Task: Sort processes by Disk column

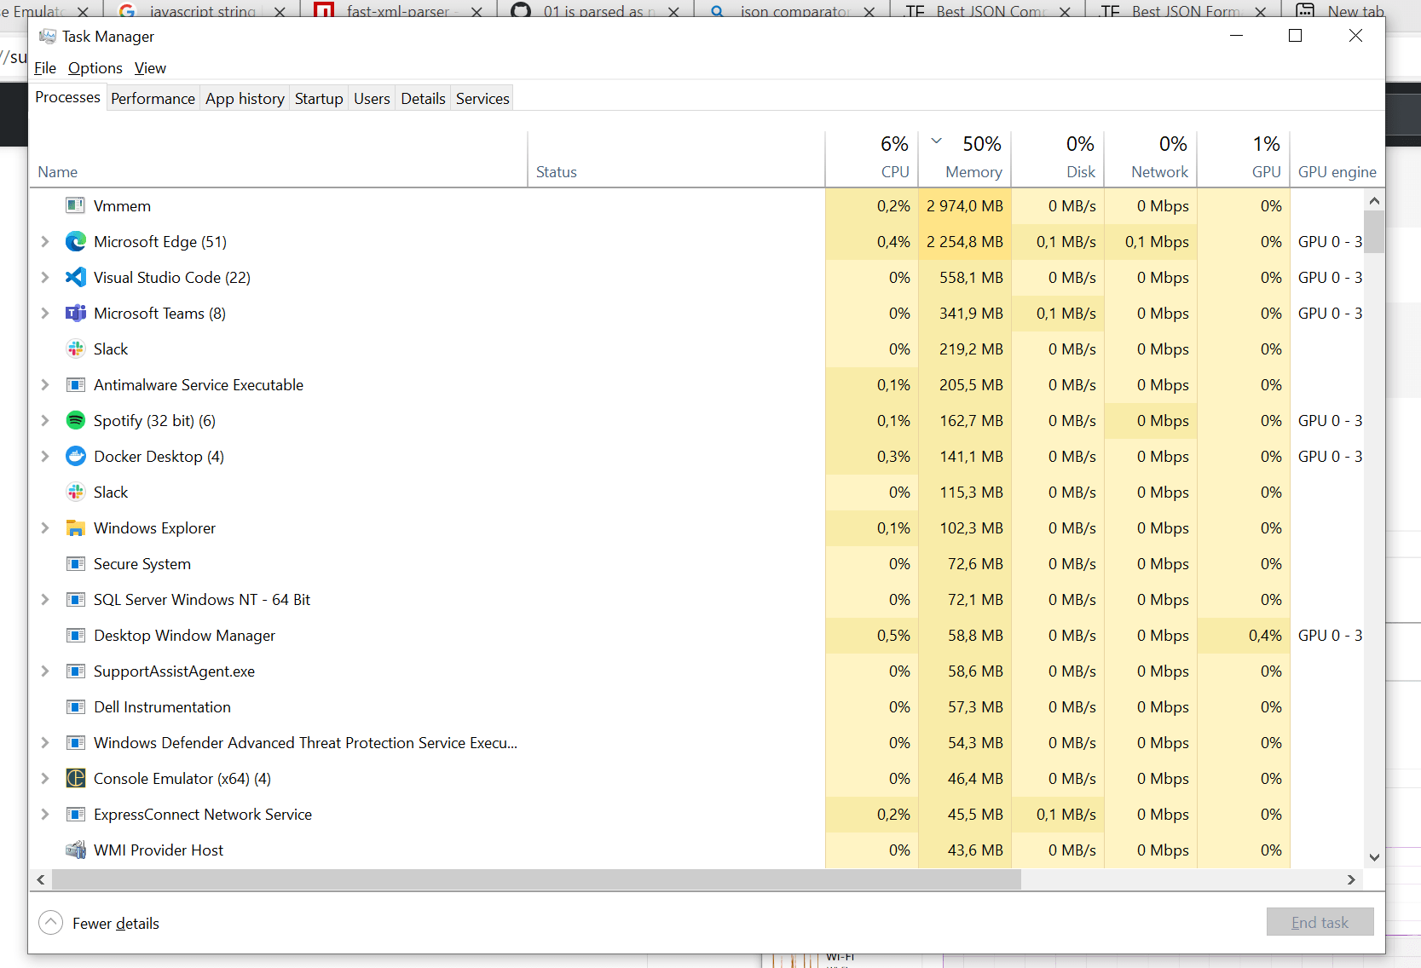Action: pos(1058,159)
